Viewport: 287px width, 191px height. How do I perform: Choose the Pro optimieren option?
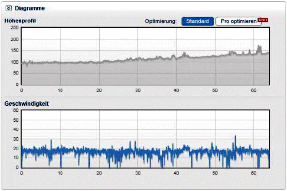tap(238, 21)
